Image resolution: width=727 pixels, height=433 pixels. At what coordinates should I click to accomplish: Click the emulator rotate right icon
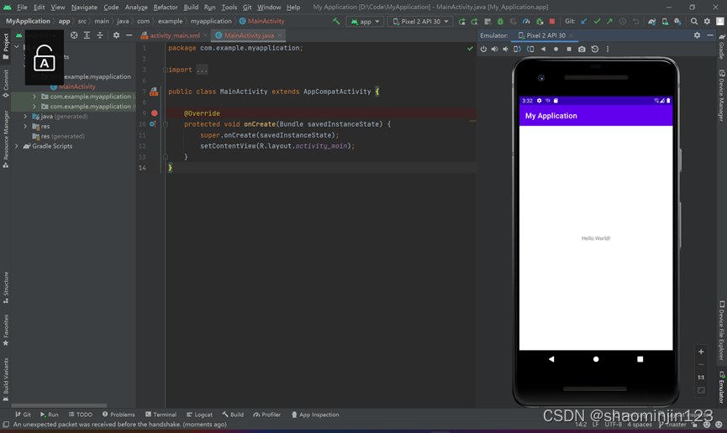point(530,49)
